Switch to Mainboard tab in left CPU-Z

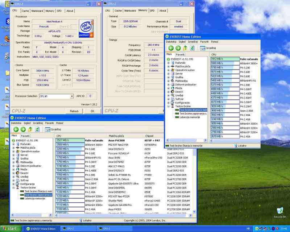(x=37, y=11)
